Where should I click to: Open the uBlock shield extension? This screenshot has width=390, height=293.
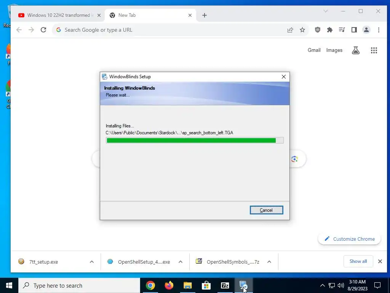coord(318,30)
